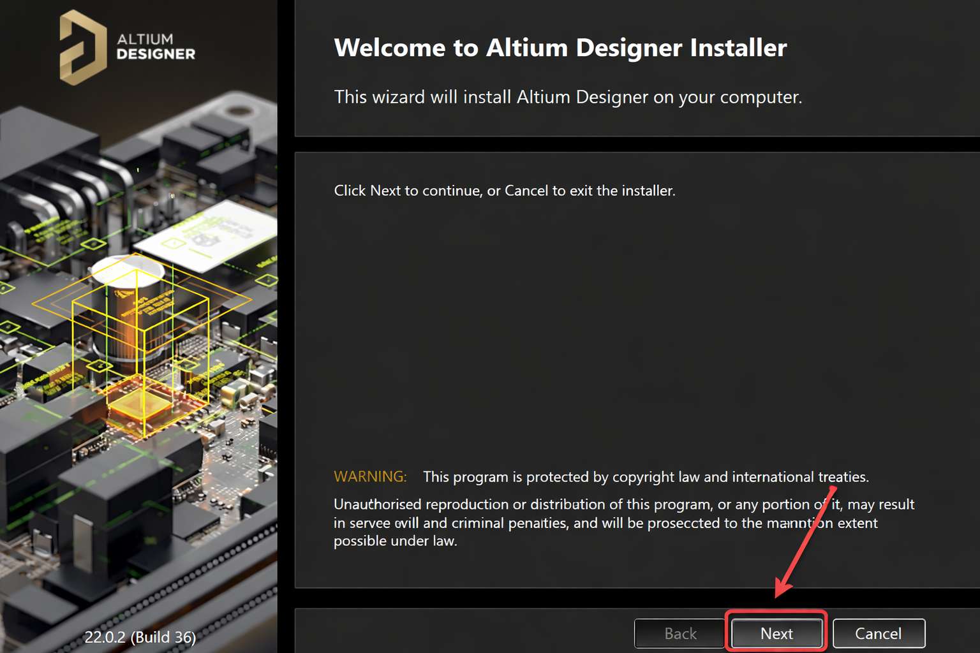
Task: Click the 'Unauthorised reproduction' warning paragraph
Action: [x=624, y=522]
